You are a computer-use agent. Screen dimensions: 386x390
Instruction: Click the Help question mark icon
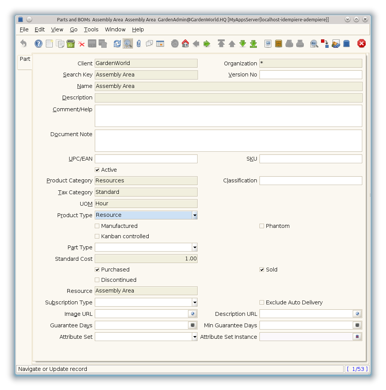39,44
